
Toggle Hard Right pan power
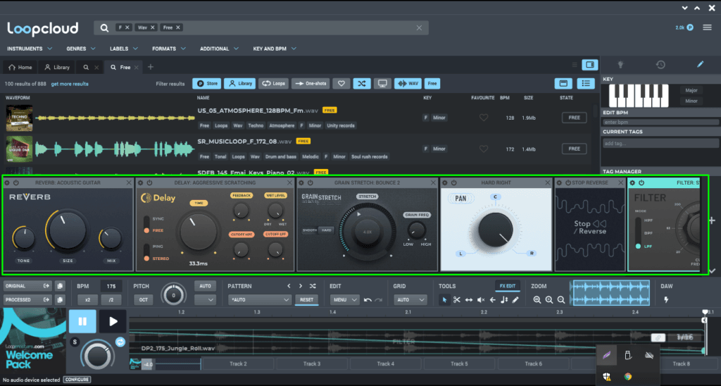pos(454,182)
